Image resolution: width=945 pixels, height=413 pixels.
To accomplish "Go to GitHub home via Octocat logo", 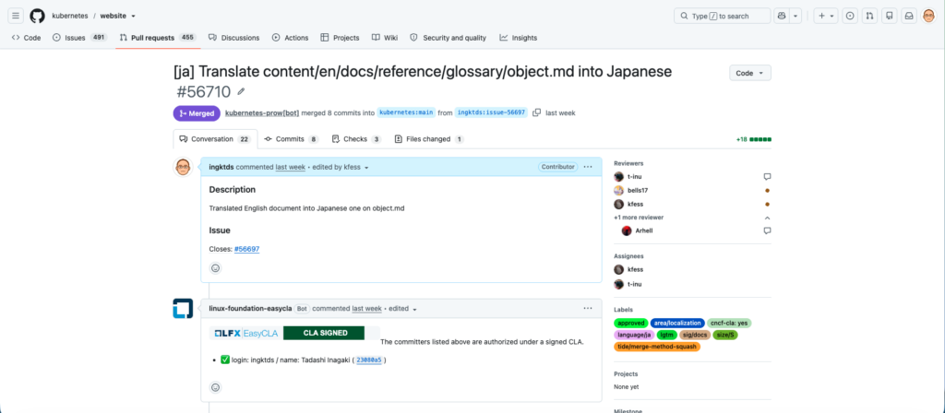I will pyautogui.click(x=37, y=16).
